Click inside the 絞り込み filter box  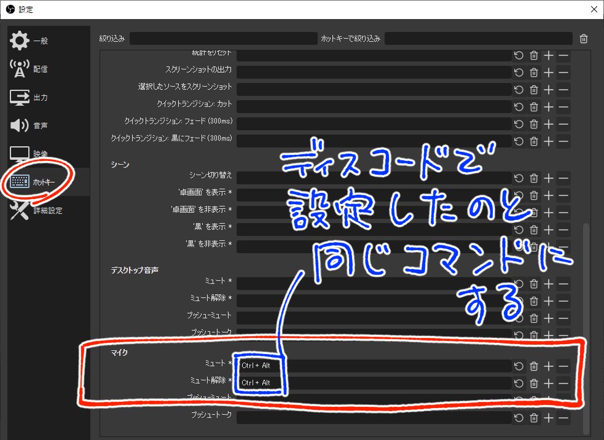[224, 38]
